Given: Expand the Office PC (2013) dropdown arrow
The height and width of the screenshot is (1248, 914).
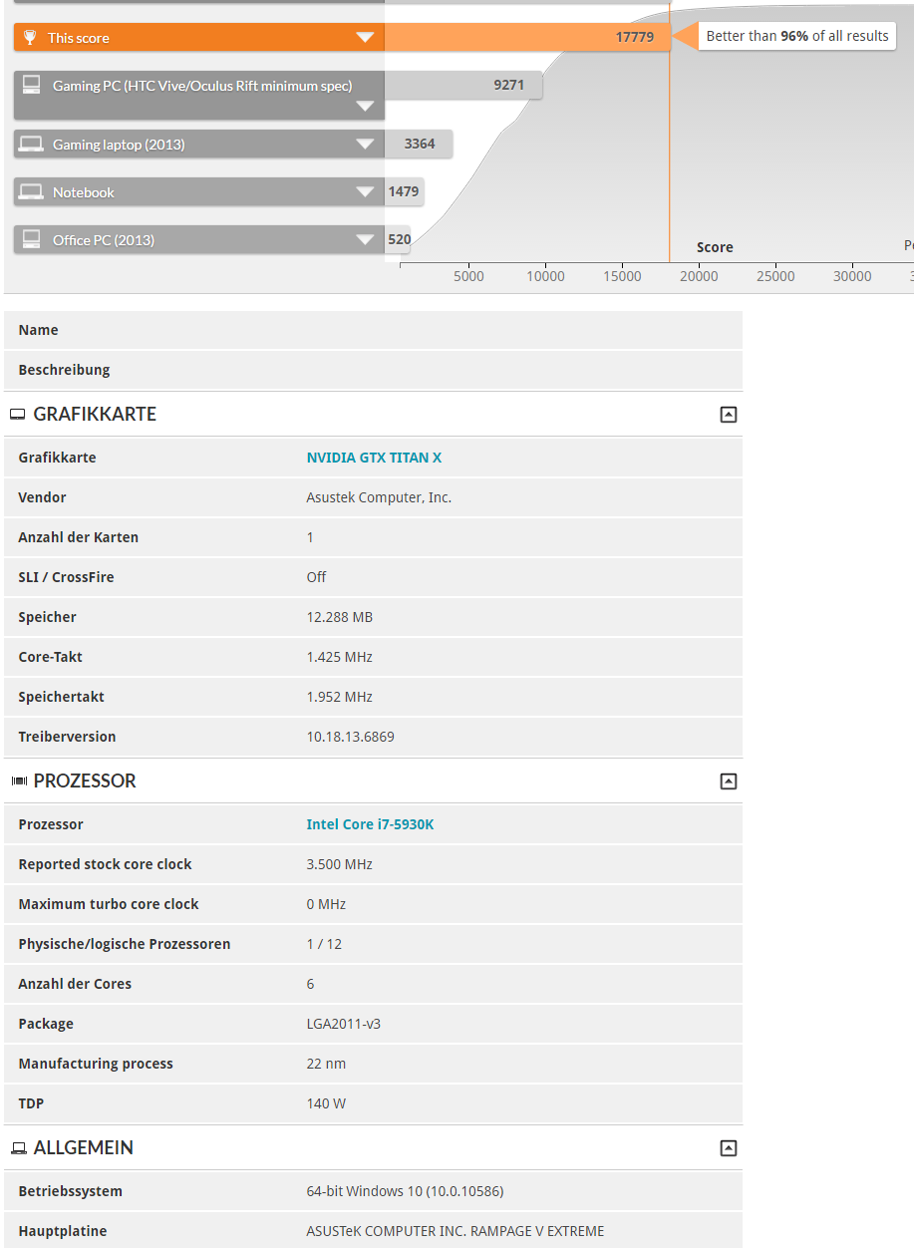Looking at the screenshot, I should [365, 240].
